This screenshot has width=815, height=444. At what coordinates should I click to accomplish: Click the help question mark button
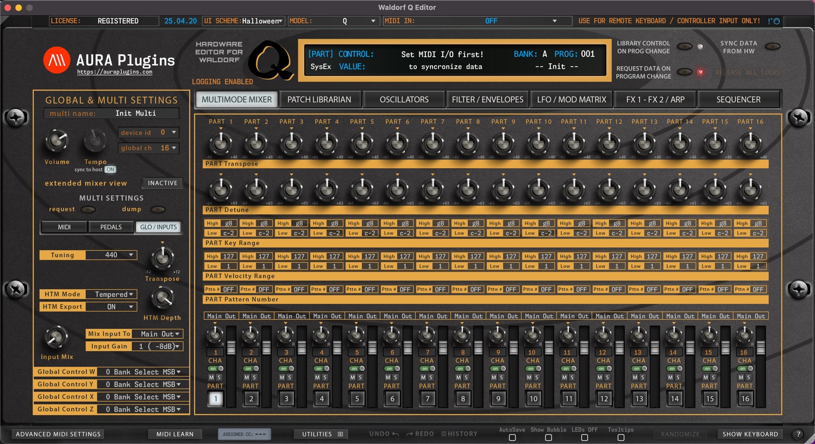pos(798,434)
